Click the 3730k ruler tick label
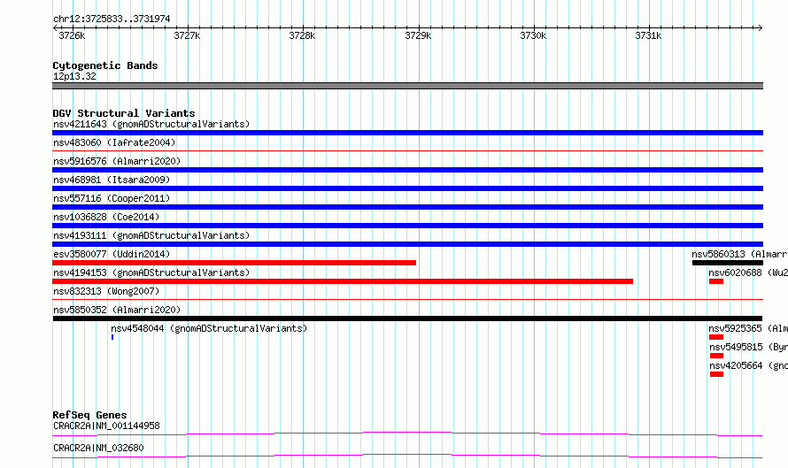 (533, 35)
